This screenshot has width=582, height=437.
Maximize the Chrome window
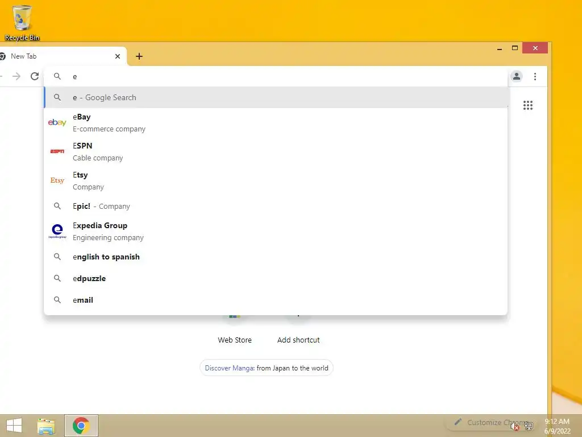(x=515, y=48)
